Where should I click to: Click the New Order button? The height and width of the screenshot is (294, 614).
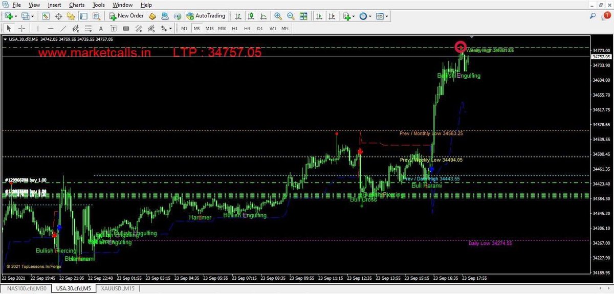(126, 16)
